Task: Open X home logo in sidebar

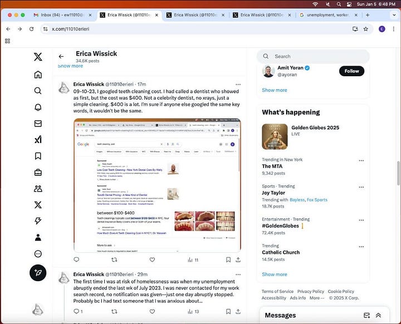Action: pos(38,57)
